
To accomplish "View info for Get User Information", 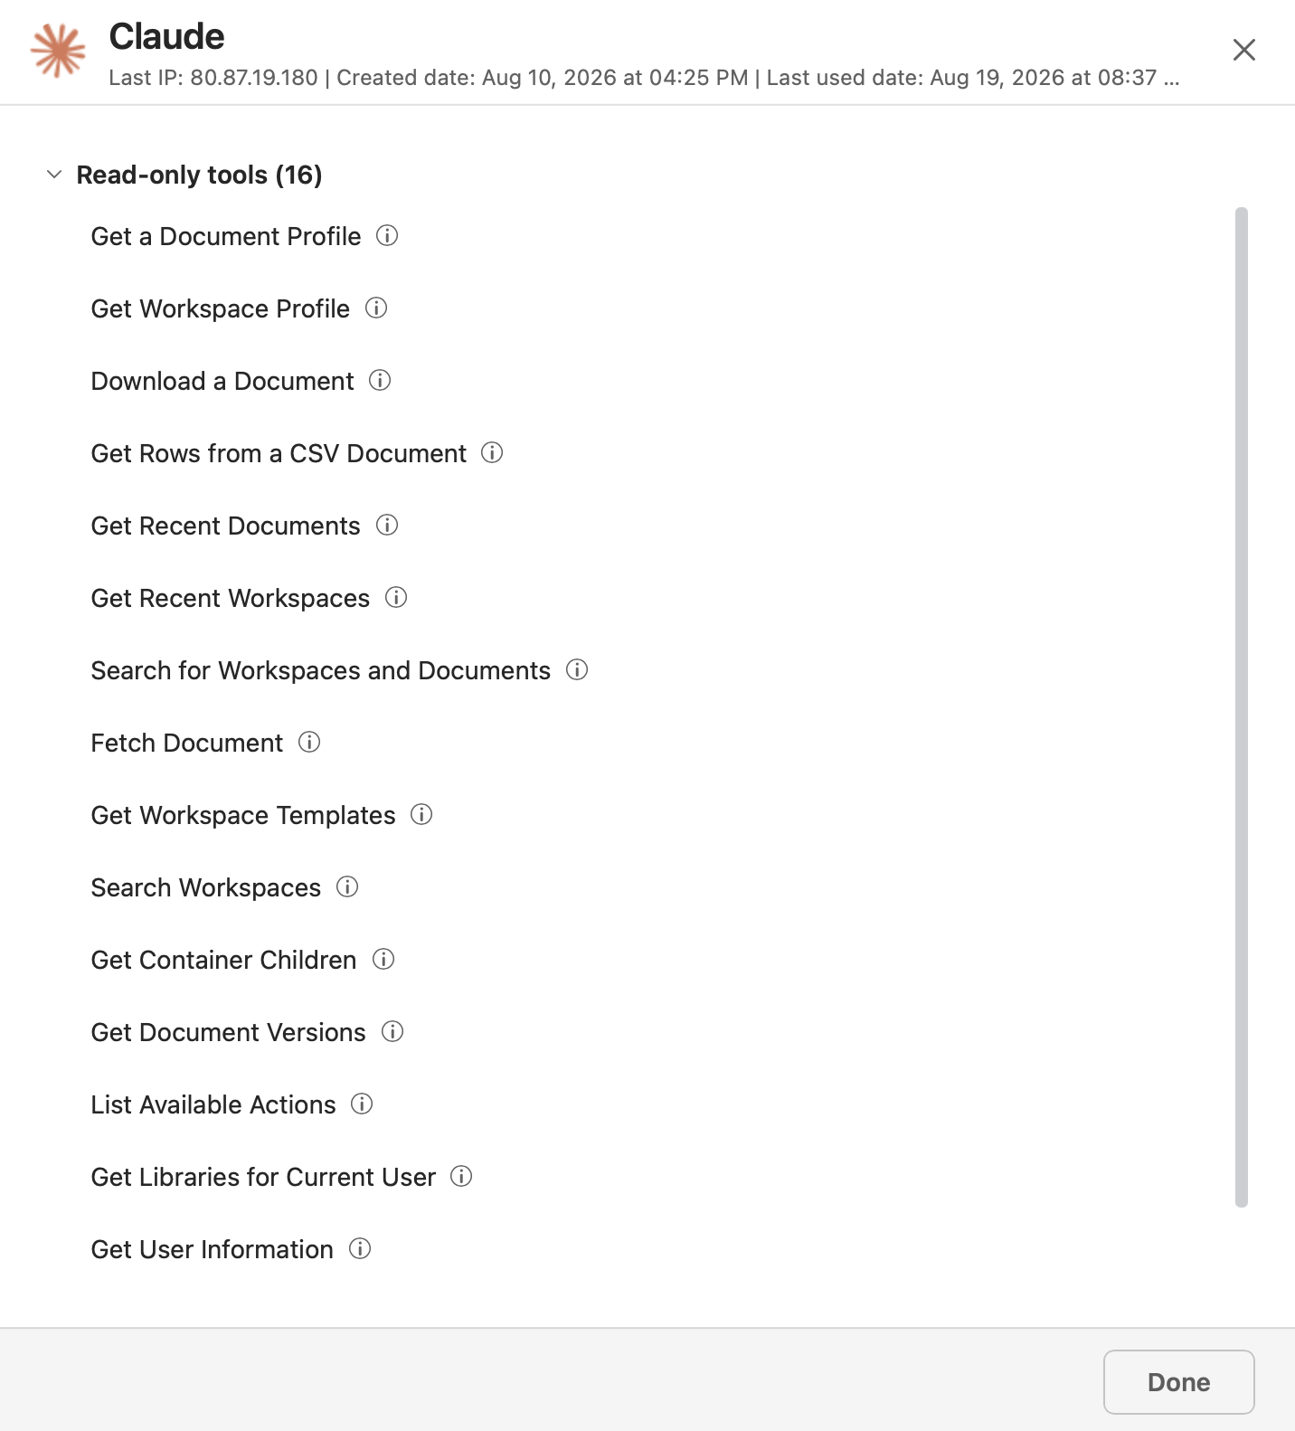I will point(360,1249).
